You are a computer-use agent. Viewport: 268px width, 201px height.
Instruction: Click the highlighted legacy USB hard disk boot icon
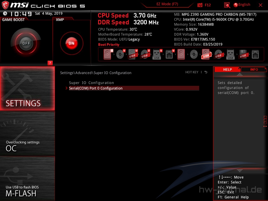[206, 54]
